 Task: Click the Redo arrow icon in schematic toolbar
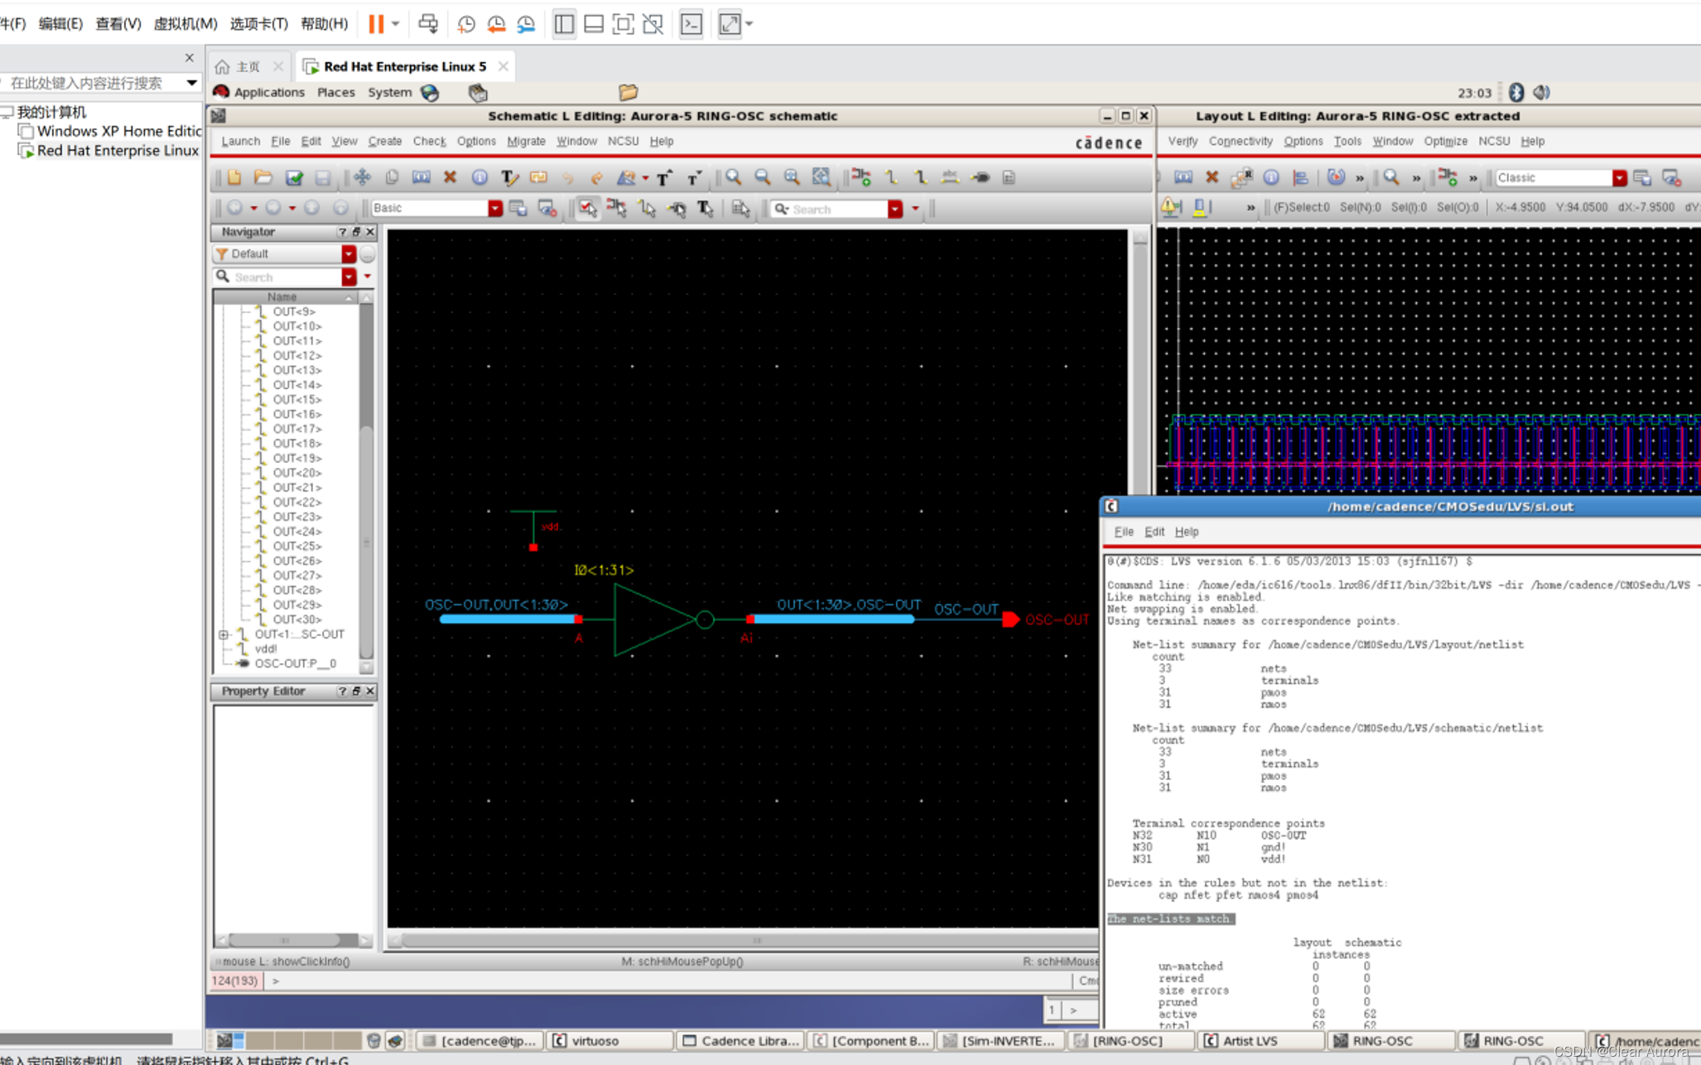tap(596, 177)
